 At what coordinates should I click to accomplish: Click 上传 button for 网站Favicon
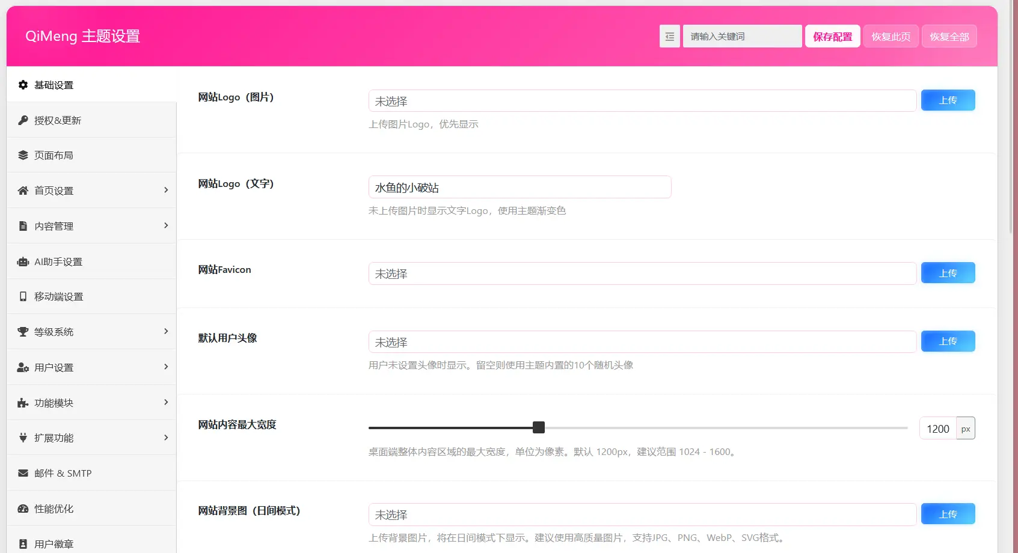pos(948,273)
